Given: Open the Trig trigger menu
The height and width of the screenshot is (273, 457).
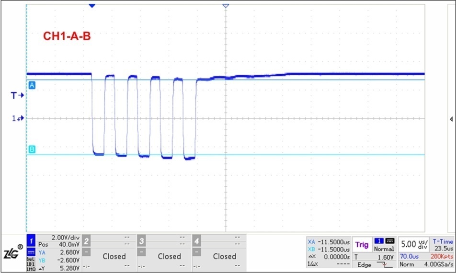Looking at the screenshot, I should pyautogui.click(x=362, y=245).
